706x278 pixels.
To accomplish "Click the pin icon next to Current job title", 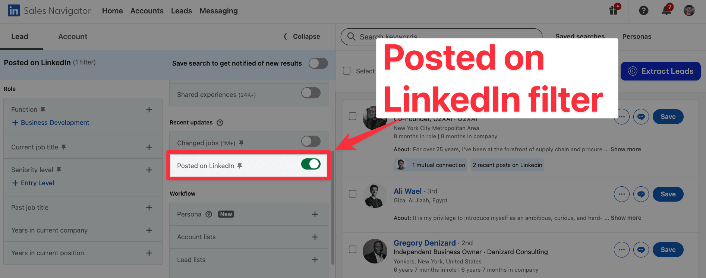I will click(x=64, y=147).
